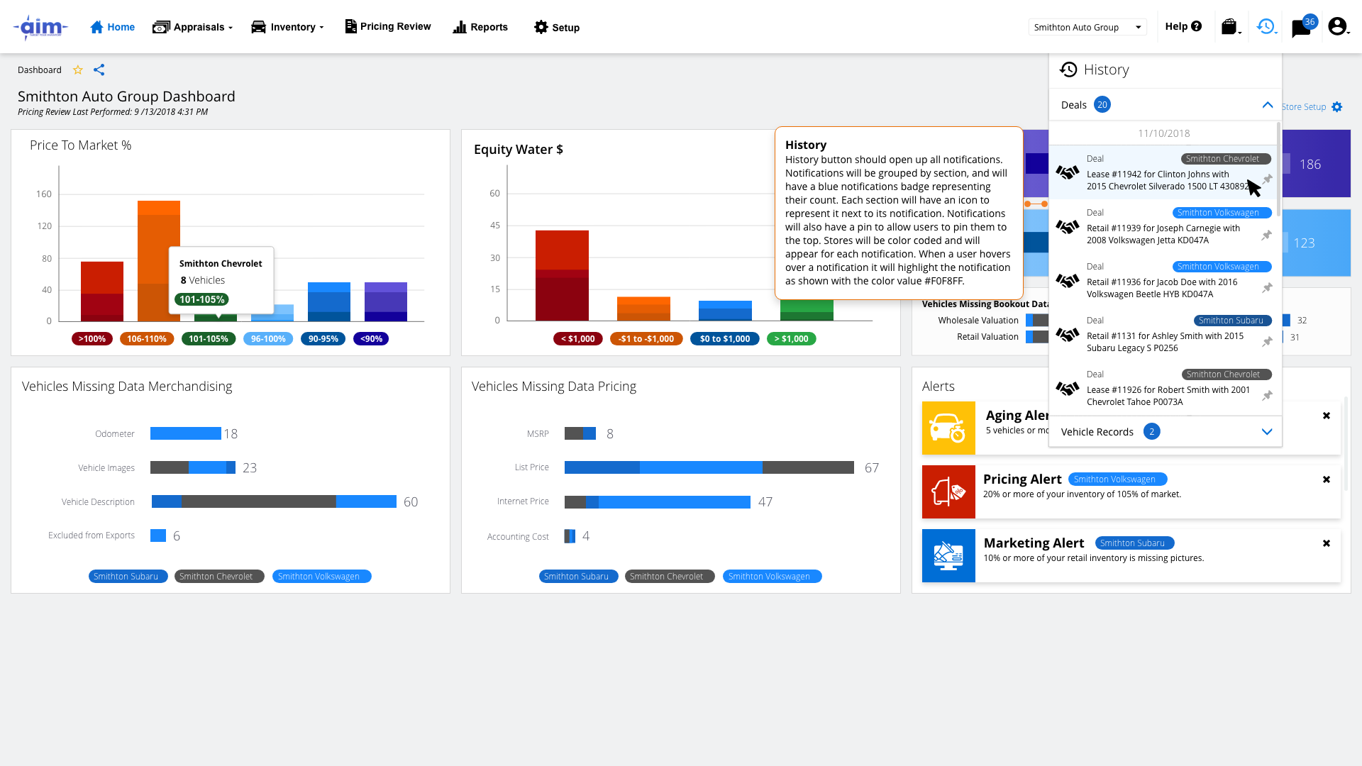The image size is (1362, 766).
Task: Open the user account profile icon
Action: click(1337, 27)
